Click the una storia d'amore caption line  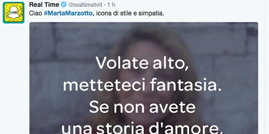(142, 130)
